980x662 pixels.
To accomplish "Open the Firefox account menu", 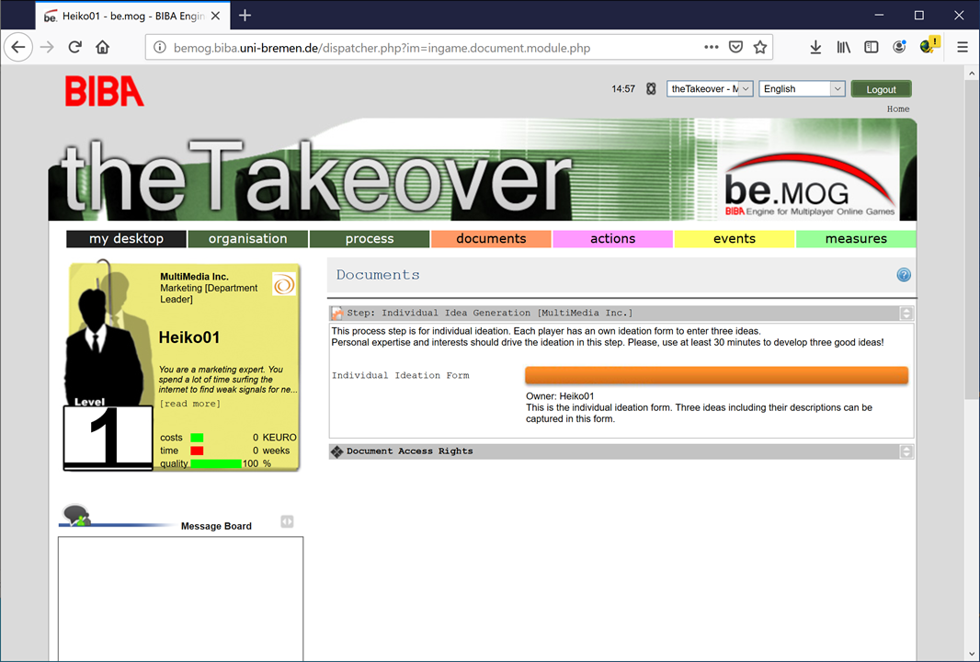I will click(899, 48).
